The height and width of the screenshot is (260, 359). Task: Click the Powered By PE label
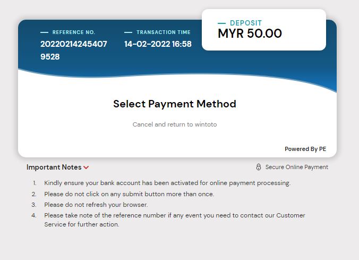(x=305, y=149)
